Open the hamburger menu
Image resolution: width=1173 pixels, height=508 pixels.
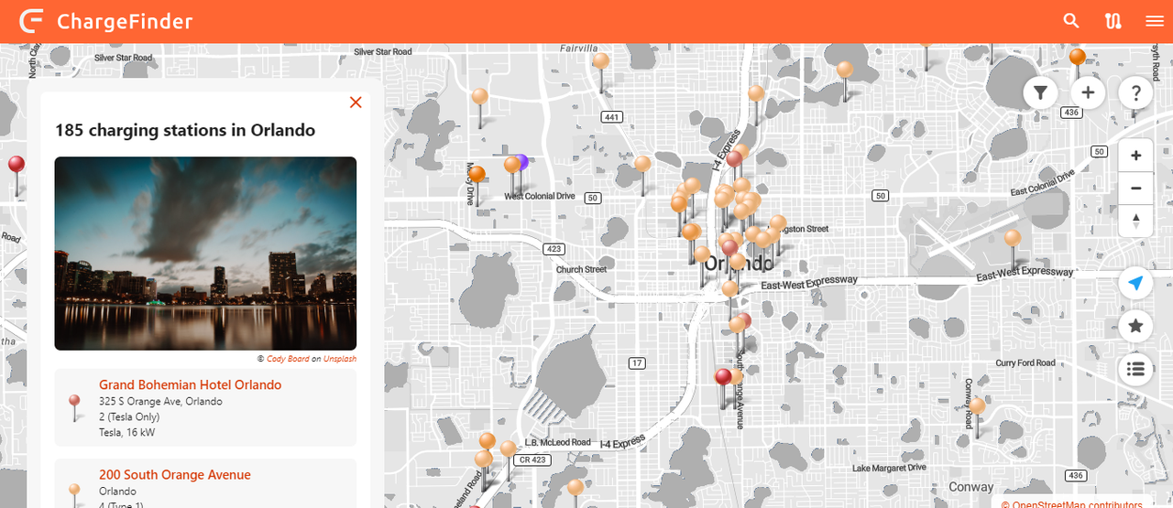[1155, 21]
